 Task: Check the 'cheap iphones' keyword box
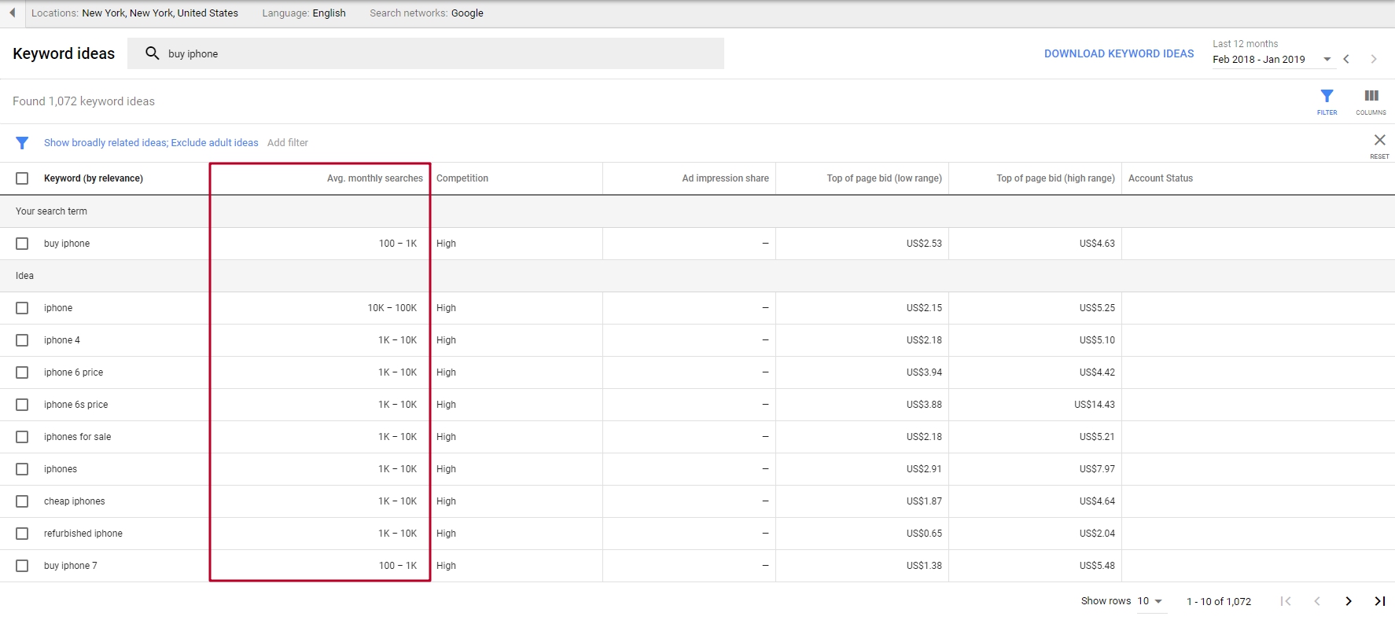pos(22,501)
